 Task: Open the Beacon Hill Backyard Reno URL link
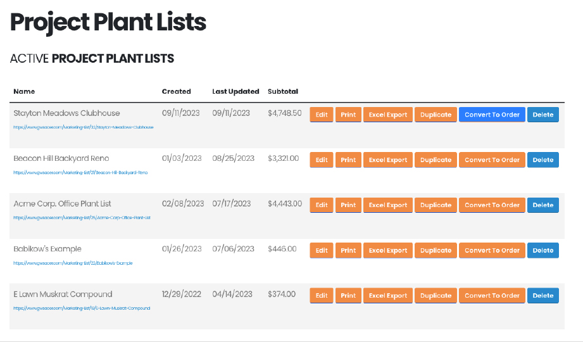coord(80,172)
